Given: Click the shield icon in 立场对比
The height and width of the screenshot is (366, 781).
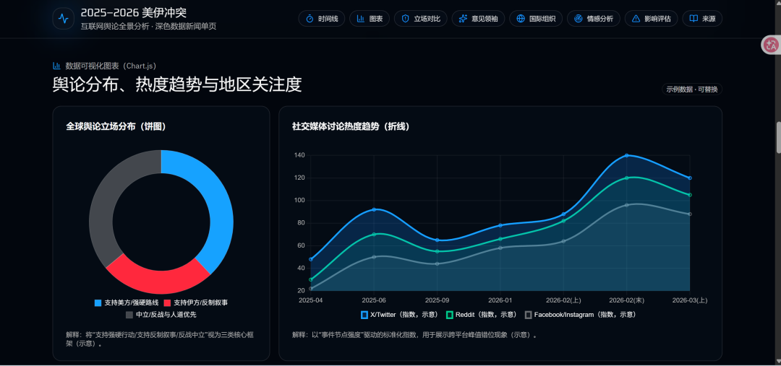Looking at the screenshot, I should tap(405, 19).
